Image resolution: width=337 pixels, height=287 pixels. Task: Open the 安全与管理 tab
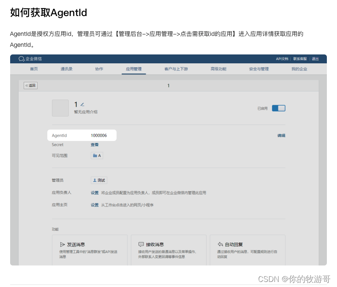point(259,69)
